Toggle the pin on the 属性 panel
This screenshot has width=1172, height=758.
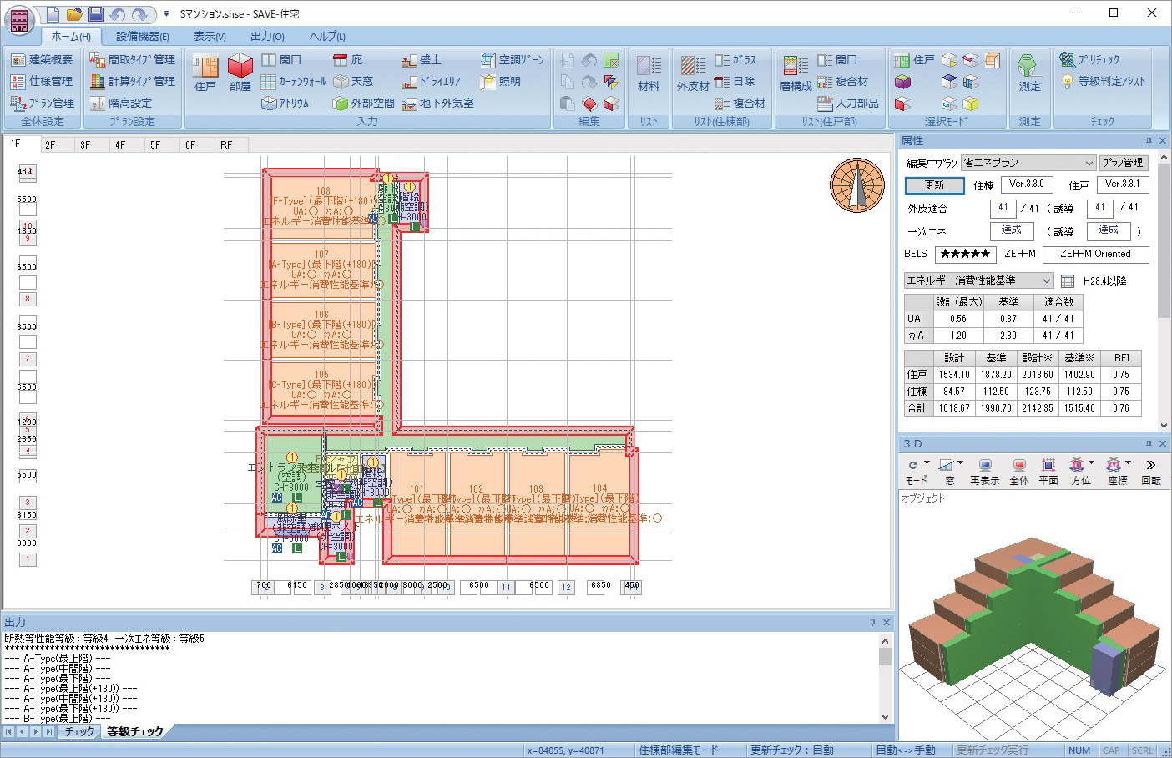(1149, 141)
